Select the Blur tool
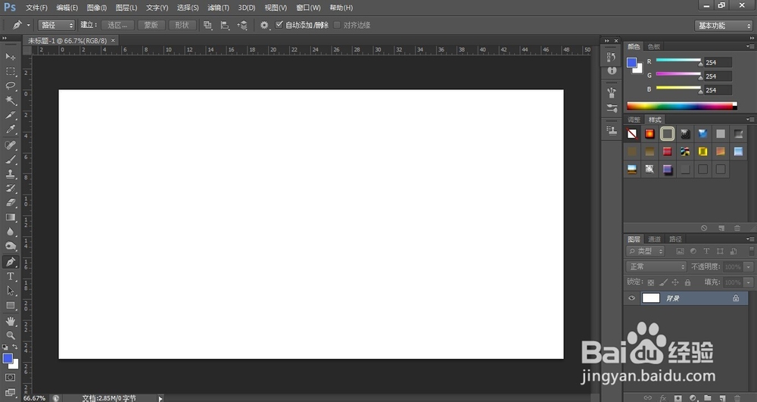This screenshot has height=402, width=757. (x=10, y=232)
